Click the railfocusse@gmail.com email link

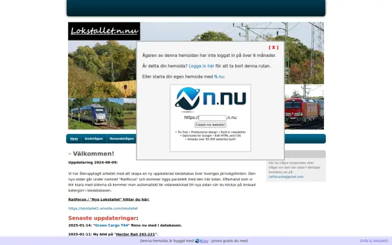click(286, 176)
